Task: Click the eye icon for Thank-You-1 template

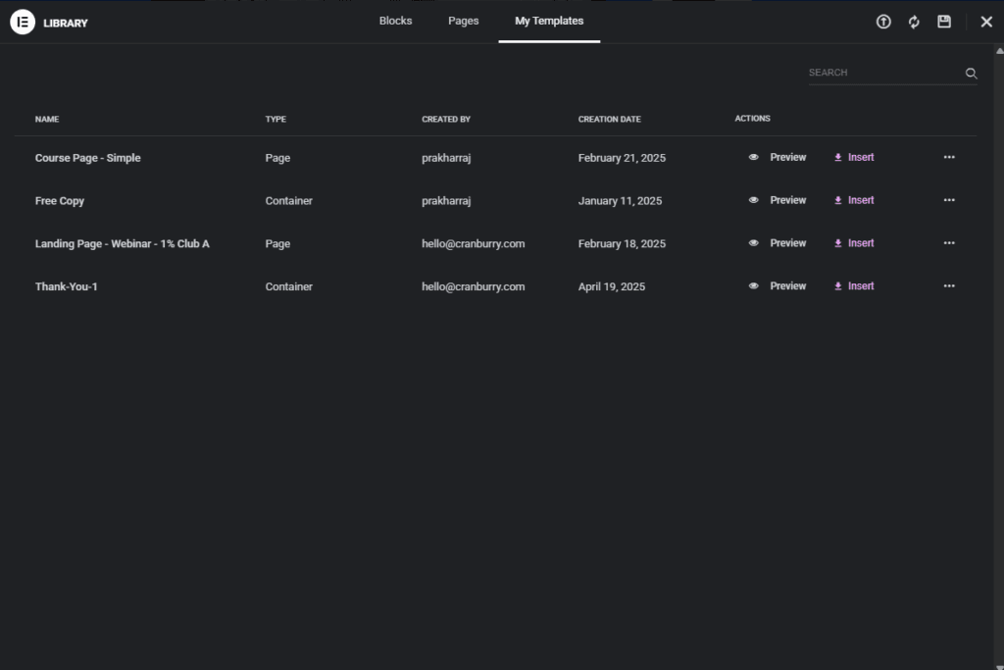Action: click(x=753, y=286)
